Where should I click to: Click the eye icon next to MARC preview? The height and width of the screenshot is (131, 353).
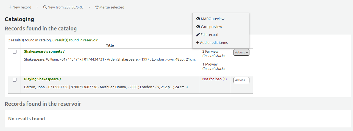[x=198, y=19]
